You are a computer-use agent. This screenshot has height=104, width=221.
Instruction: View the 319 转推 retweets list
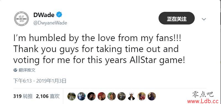[23, 96]
